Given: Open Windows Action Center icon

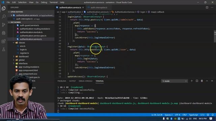Looking at the screenshot, I should [211, 119].
